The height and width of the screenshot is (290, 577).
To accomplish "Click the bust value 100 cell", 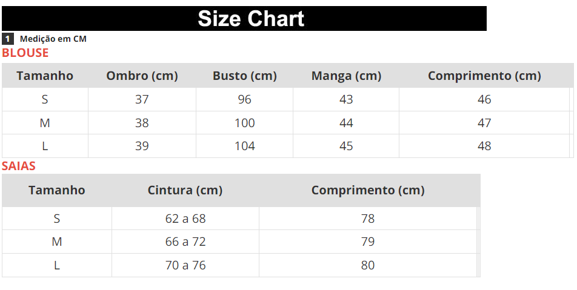I will tap(244, 123).
